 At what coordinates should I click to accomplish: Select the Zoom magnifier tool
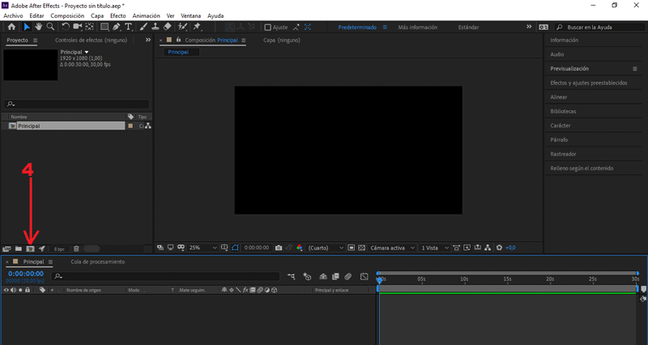click(x=50, y=27)
